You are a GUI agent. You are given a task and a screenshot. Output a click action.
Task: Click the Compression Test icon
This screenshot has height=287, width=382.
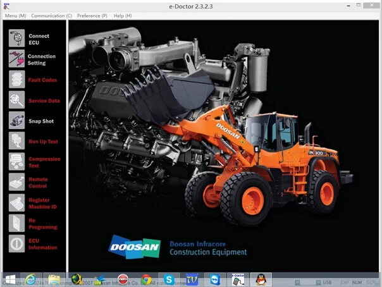[x=17, y=161]
